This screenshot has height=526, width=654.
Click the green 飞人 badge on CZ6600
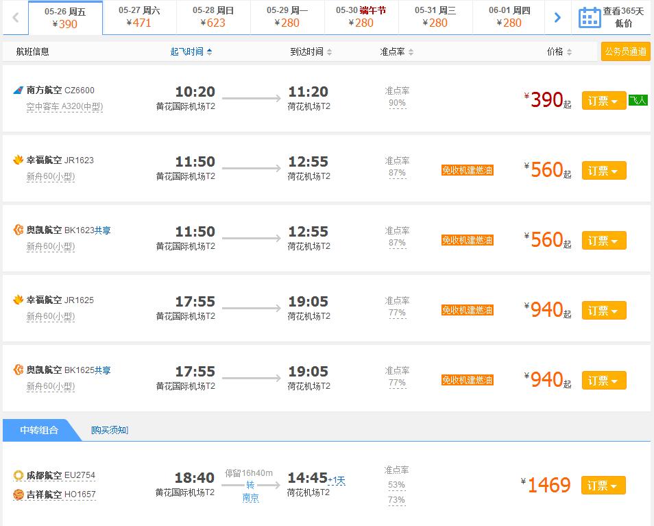(638, 99)
